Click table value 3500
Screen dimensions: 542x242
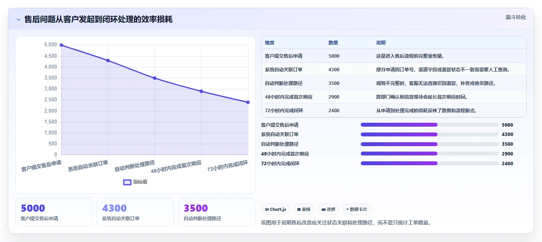(334, 83)
